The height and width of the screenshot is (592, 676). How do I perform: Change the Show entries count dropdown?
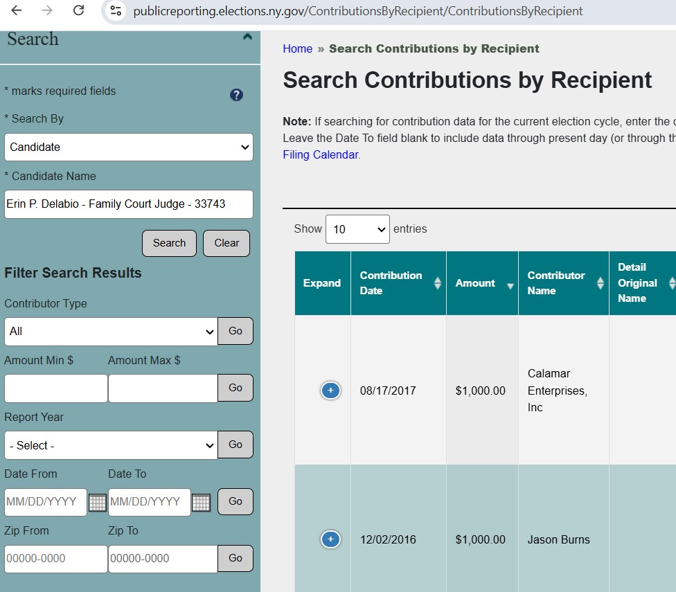[357, 229]
